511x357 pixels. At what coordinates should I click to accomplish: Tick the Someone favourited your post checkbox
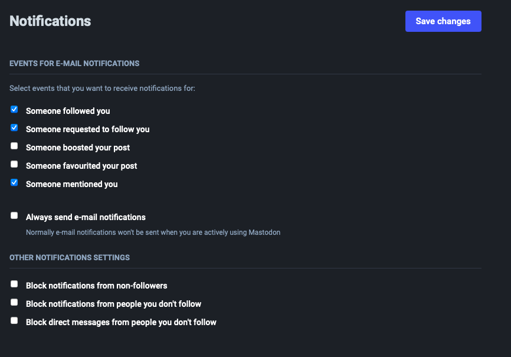(x=14, y=164)
